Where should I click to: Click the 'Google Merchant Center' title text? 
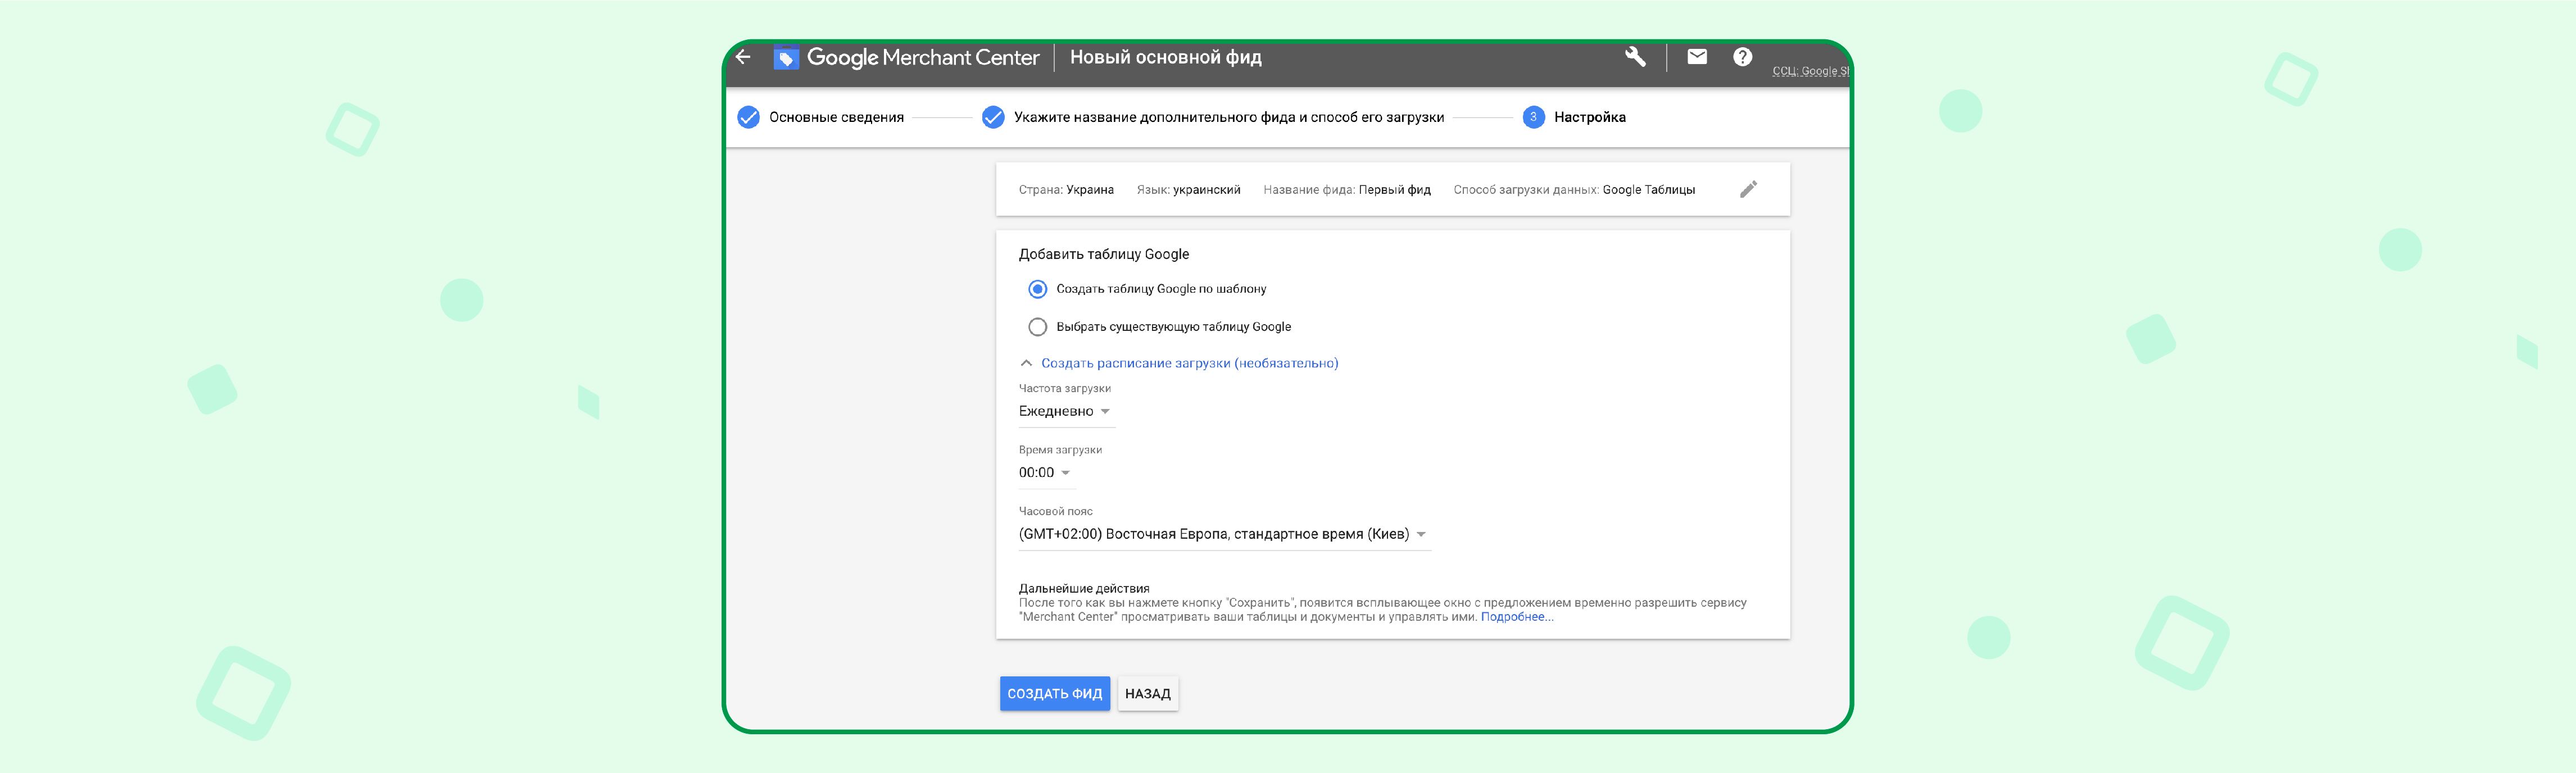923,57
